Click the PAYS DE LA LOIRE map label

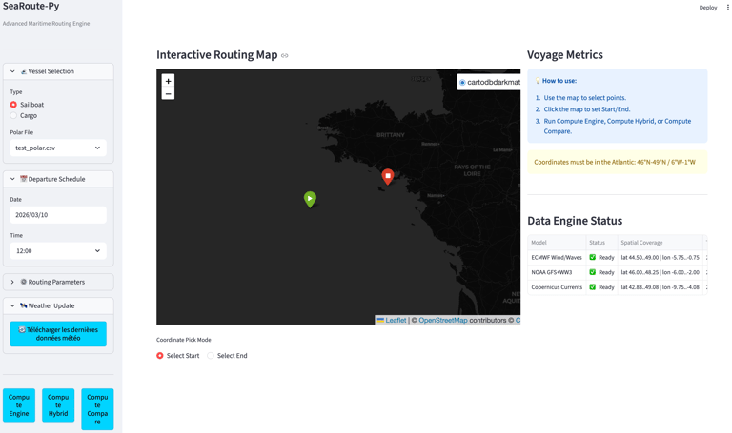(472, 170)
